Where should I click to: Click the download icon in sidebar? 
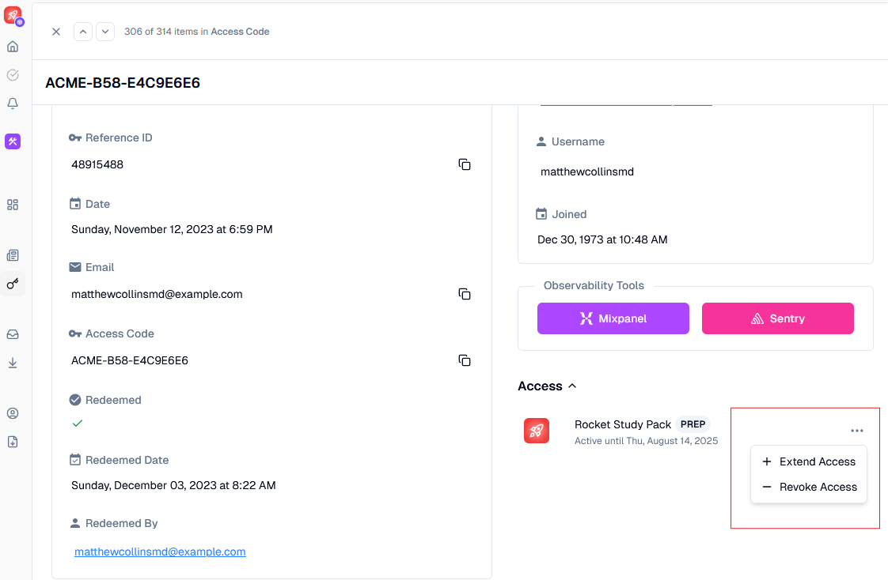[x=13, y=363]
